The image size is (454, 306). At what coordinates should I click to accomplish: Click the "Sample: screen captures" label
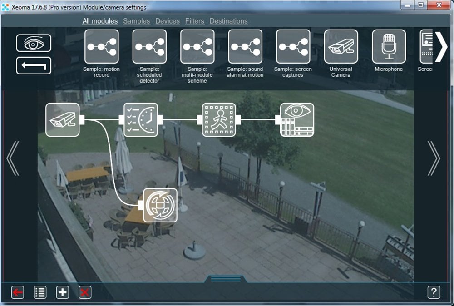(293, 72)
